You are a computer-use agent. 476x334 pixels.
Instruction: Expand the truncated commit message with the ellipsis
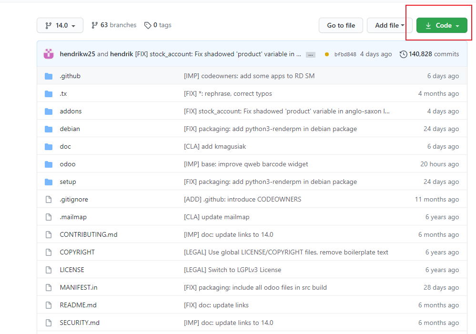tap(310, 54)
